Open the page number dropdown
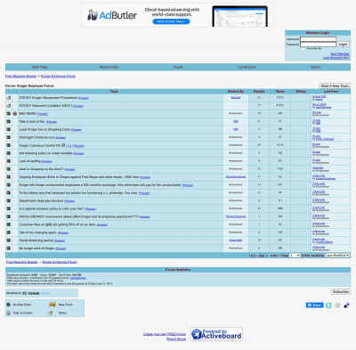356x350 pixels. point(295,256)
